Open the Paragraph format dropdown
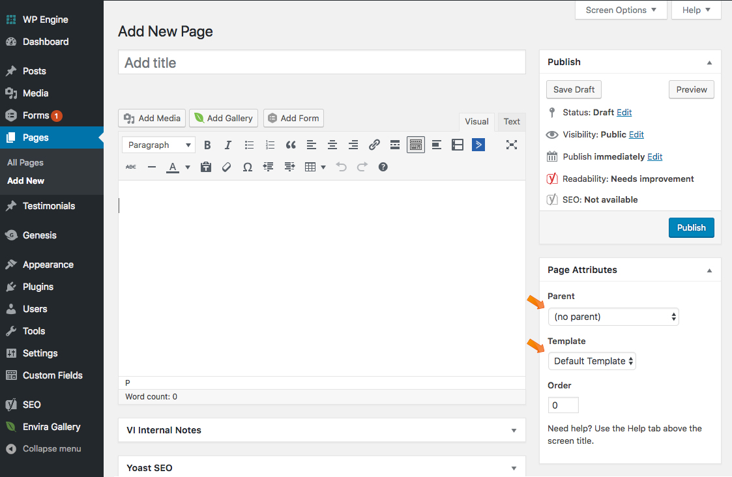 pyautogui.click(x=159, y=145)
